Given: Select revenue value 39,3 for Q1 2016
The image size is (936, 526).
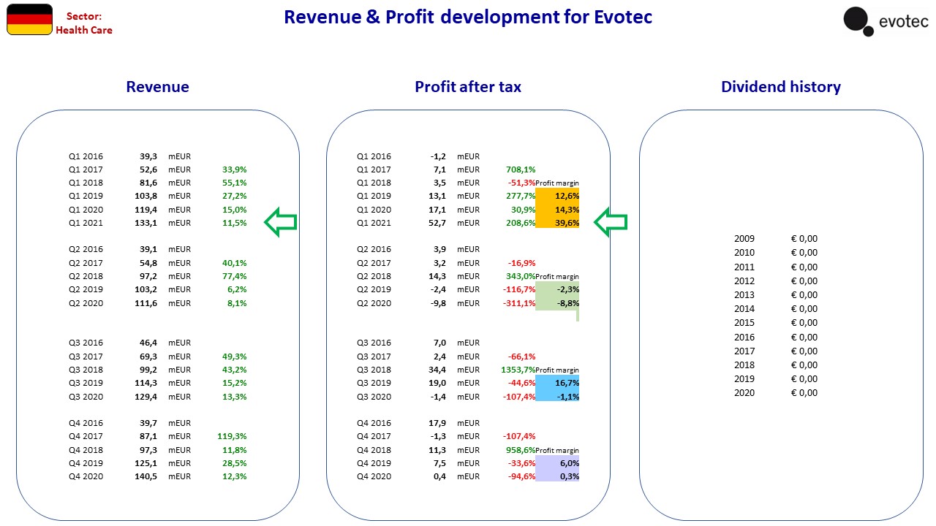Looking at the screenshot, I should coord(150,156).
